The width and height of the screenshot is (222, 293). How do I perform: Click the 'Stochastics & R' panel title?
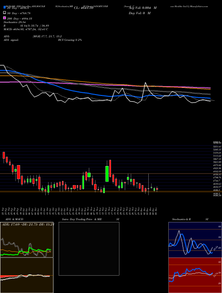tap(181, 219)
